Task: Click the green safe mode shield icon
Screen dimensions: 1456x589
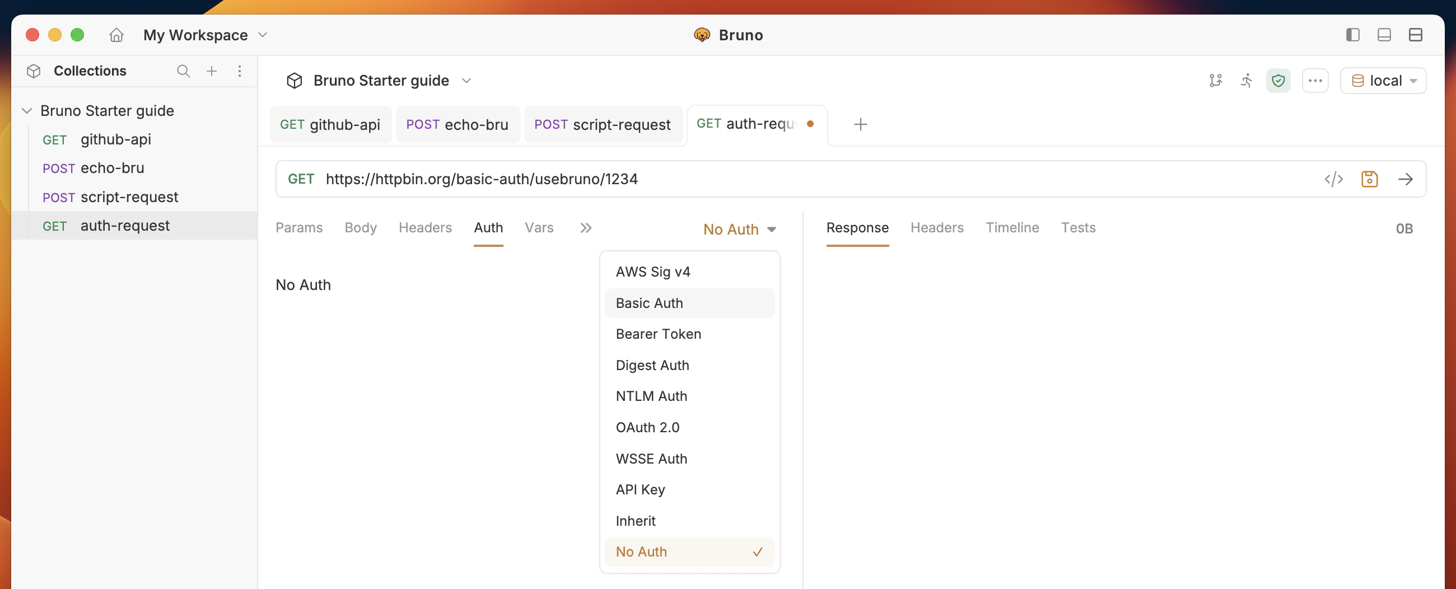Action: point(1278,80)
